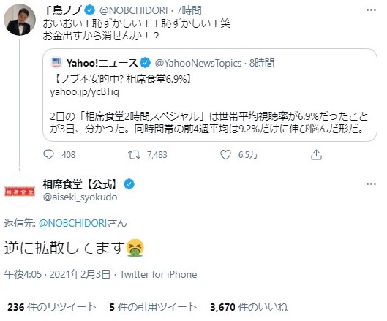The width and height of the screenshot is (387, 321).
Task: View the 5 件の引用ツイート list
Action: [153, 307]
